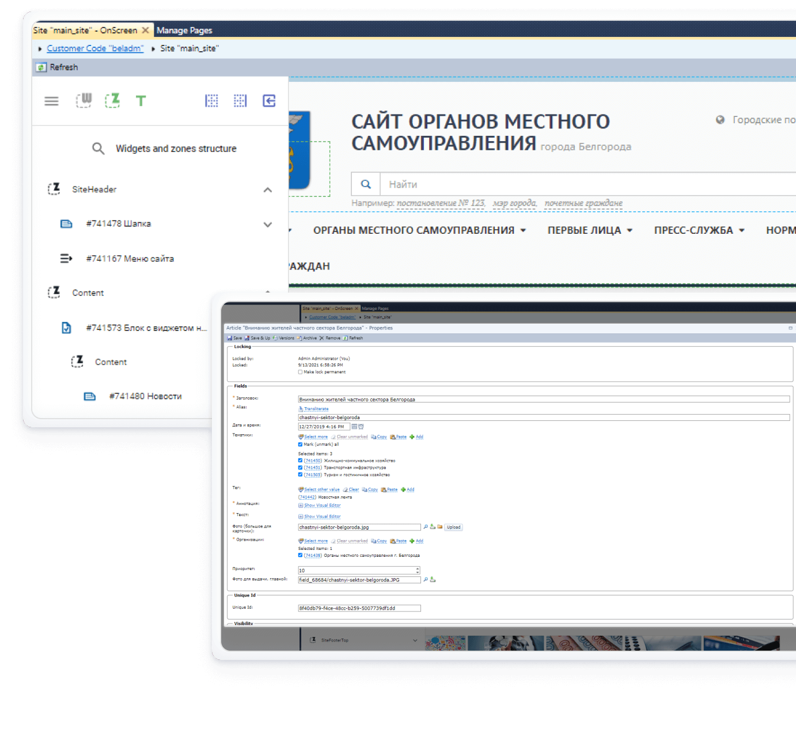Click the Upload button for the photo
The height and width of the screenshot is (729, 796).
(454, 527)
